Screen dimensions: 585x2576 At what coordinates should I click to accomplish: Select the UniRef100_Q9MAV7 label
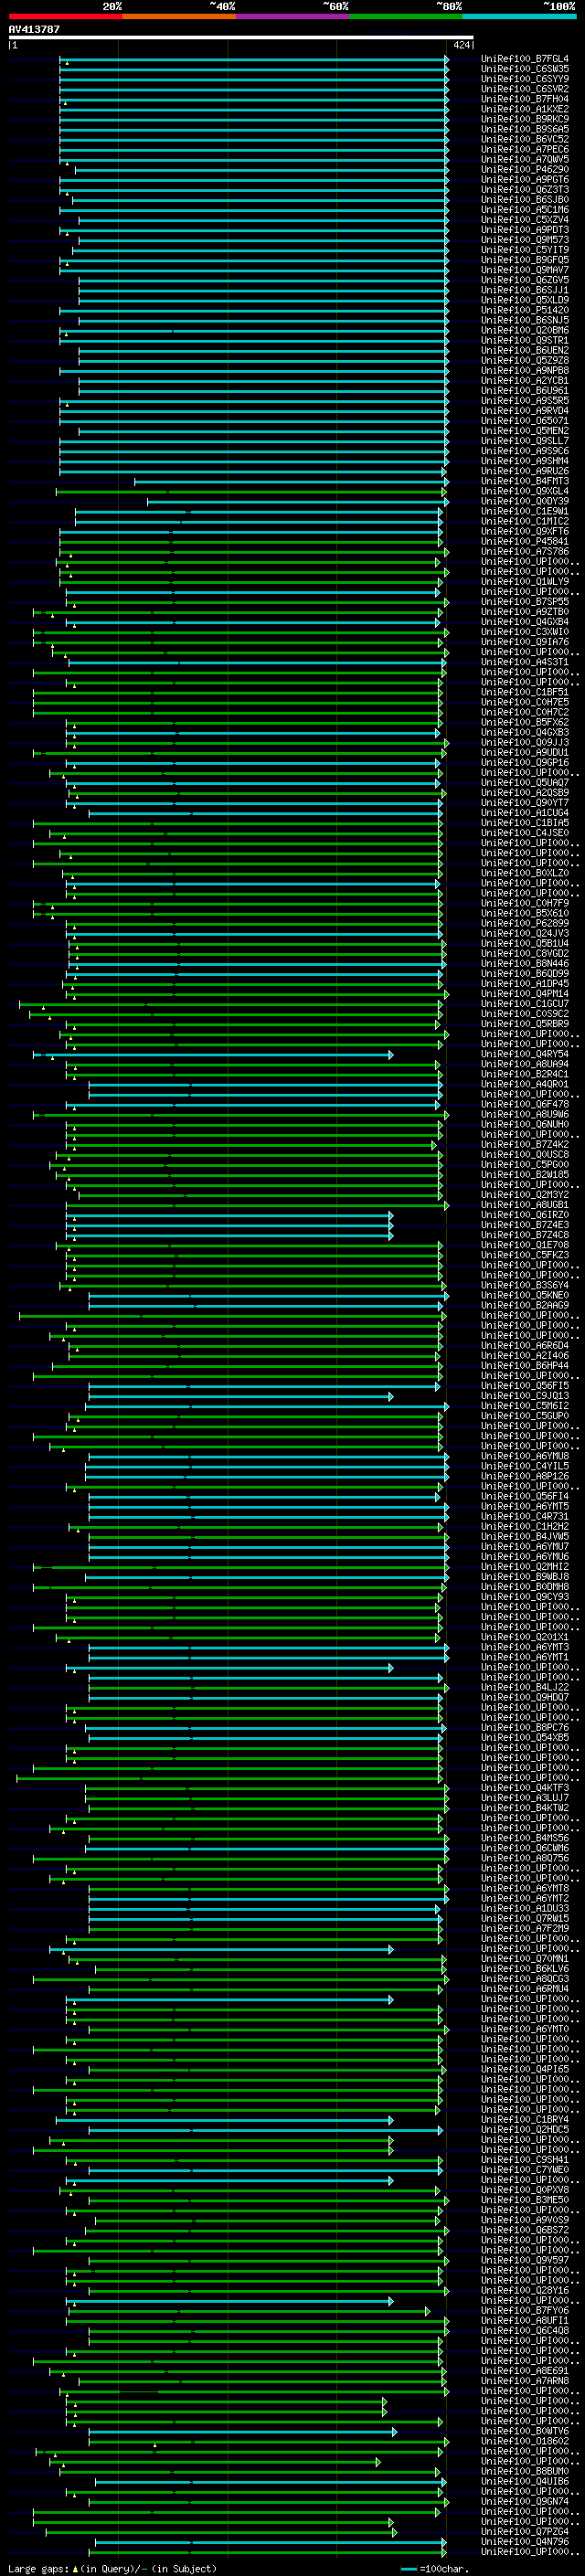click(525, 270)
